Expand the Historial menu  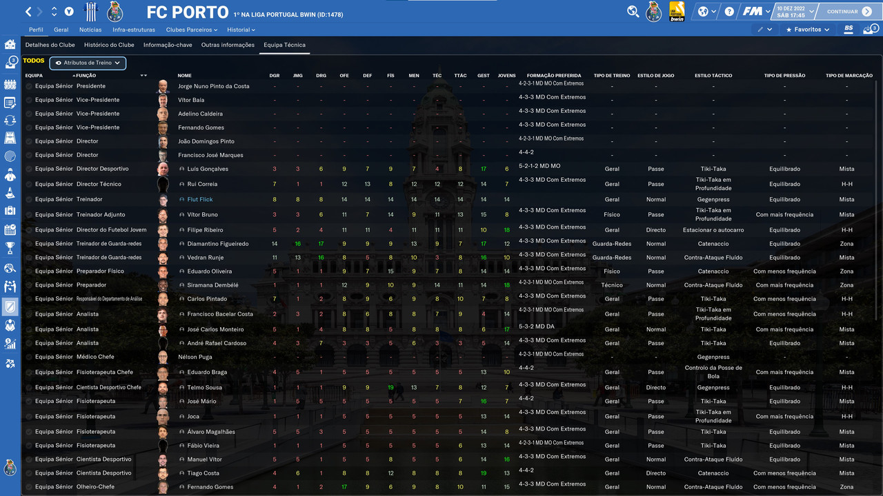click(x=241, y=30)
